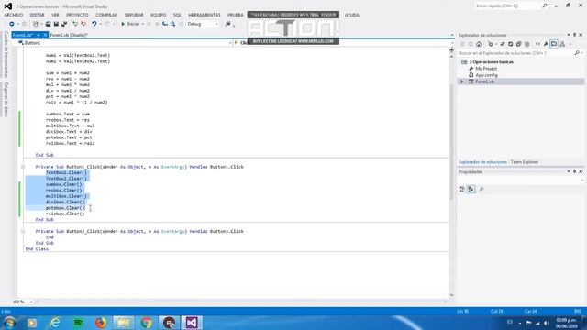Open Home in Solution Explorer toolbar
The height and width of the screenshot is (330, 587).
point(479,44)
